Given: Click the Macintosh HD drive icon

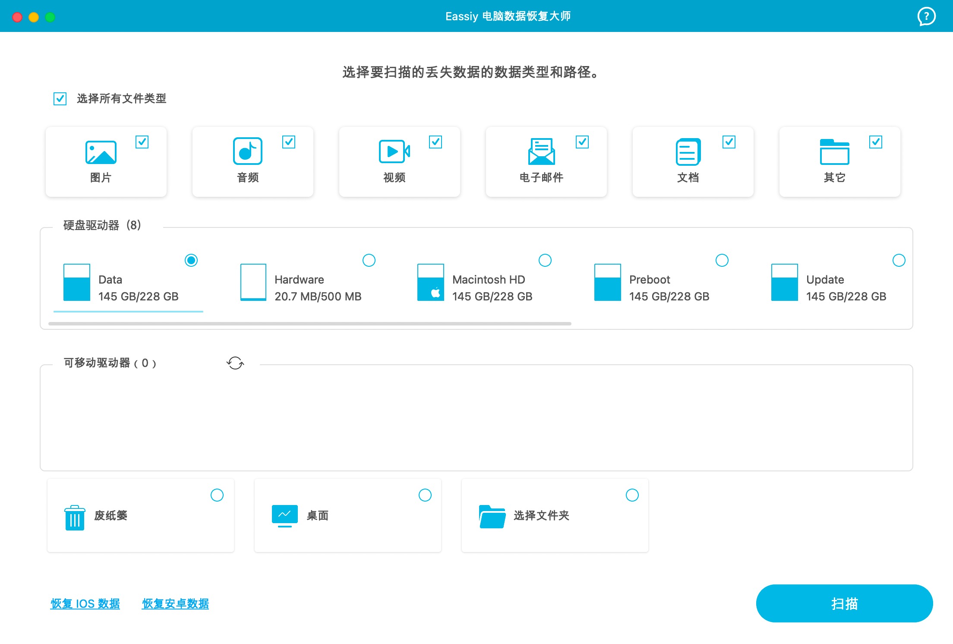Looking at the screenshot, I should click(430, 283).
